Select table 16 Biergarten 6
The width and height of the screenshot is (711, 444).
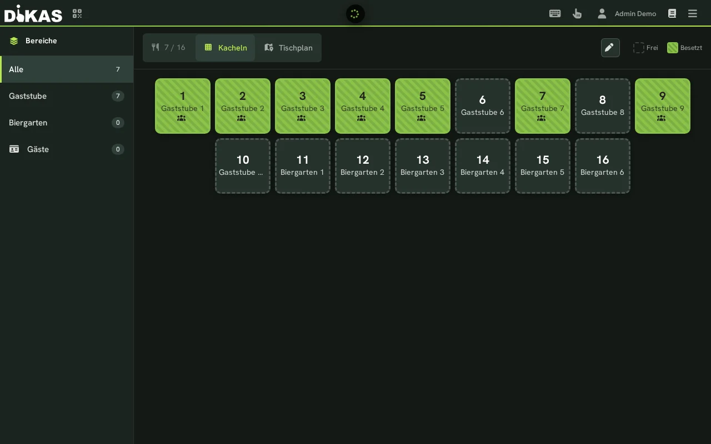tap(603, 166)
